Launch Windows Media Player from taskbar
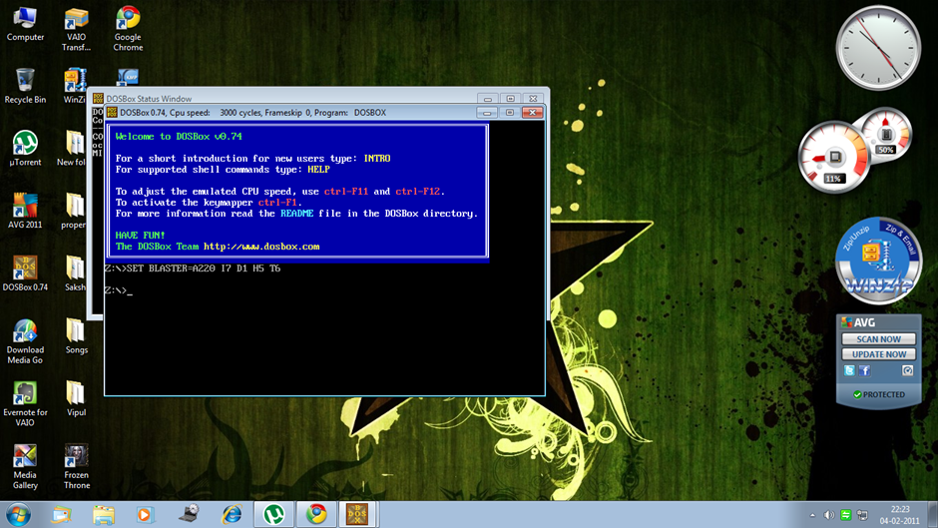This screenshot has width=938, height=528. 144,515
